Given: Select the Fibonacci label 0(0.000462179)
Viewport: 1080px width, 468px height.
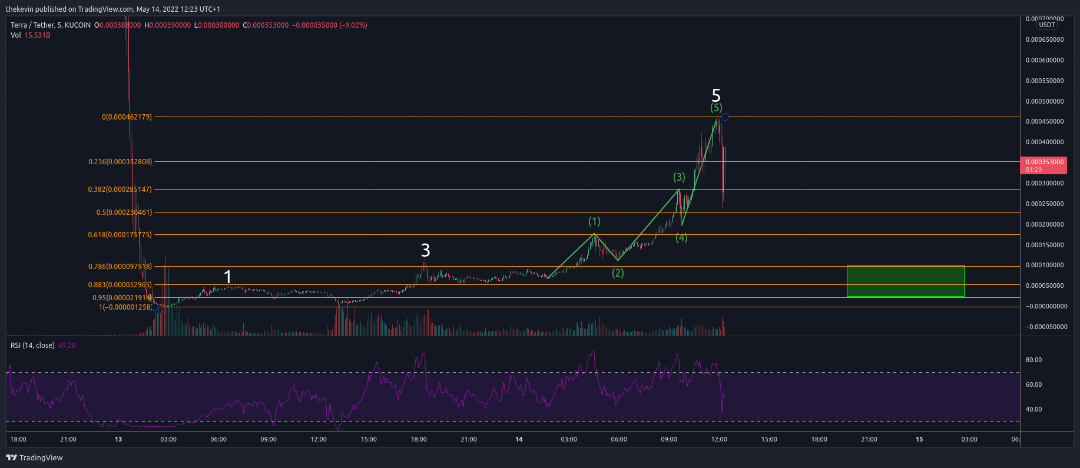Looking at the screenshot, I should 127,117.
